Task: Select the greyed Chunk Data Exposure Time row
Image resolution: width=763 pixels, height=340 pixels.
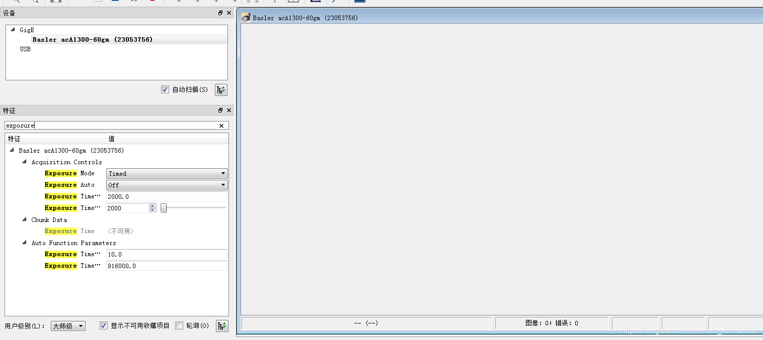Action: coord(69,231)
